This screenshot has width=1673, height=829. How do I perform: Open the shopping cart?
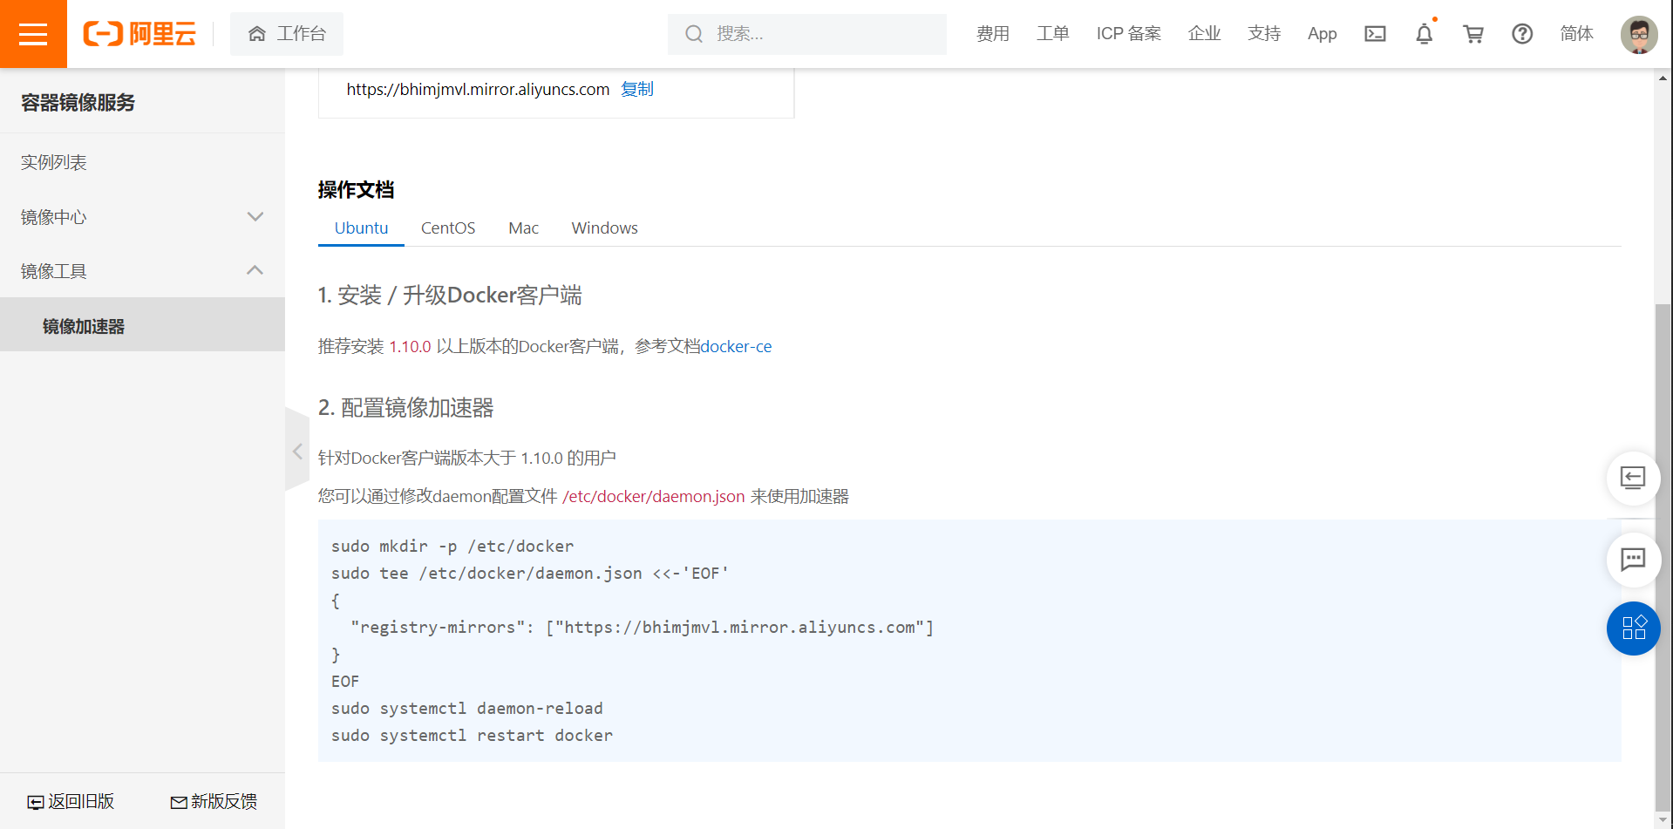coord(1473,34)
